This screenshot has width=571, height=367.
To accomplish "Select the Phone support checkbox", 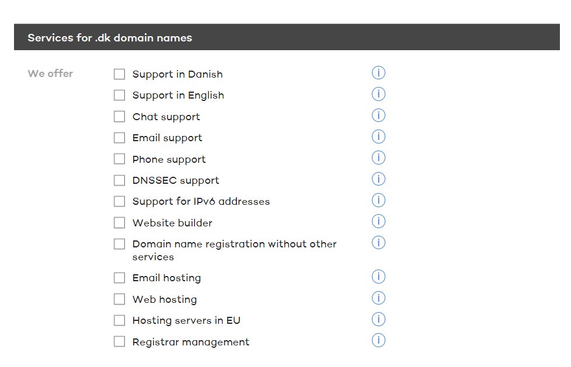I will (x=120, y=159).
